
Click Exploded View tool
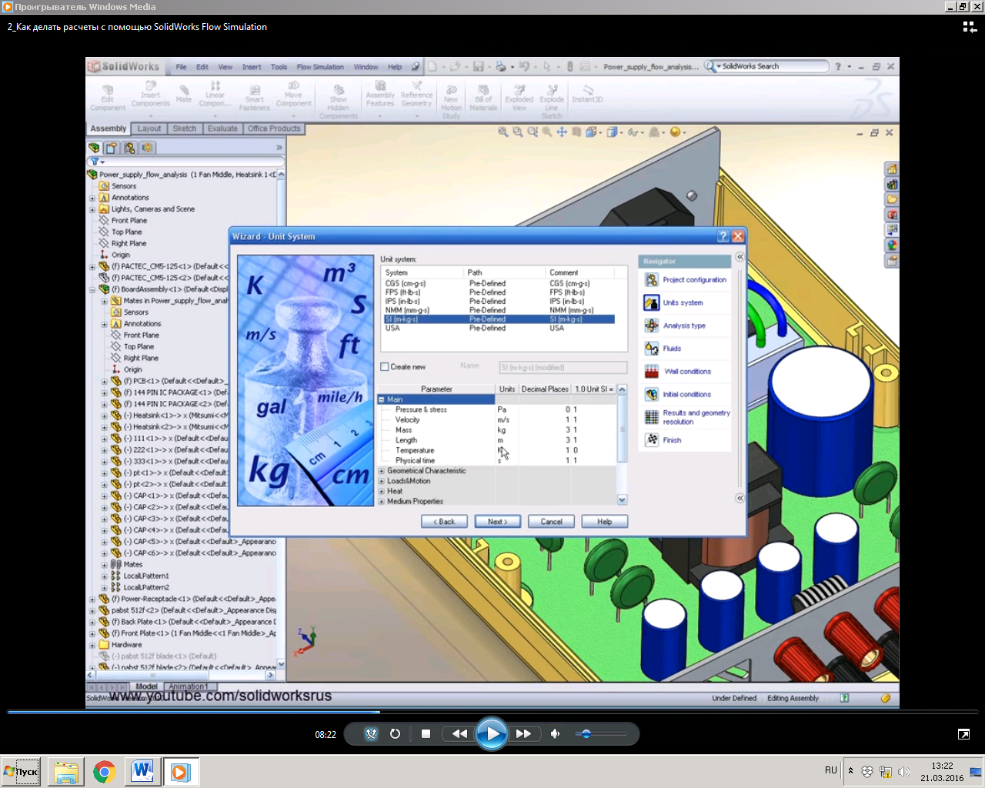[x=519, y=98]
